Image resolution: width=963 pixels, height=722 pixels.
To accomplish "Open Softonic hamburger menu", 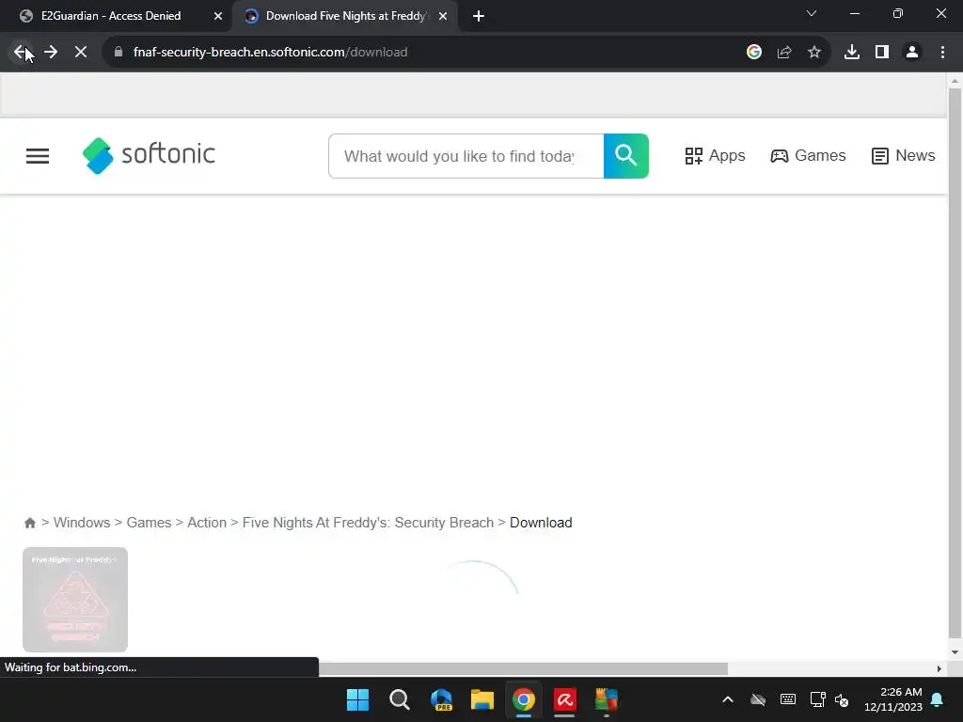I will 38,156.
